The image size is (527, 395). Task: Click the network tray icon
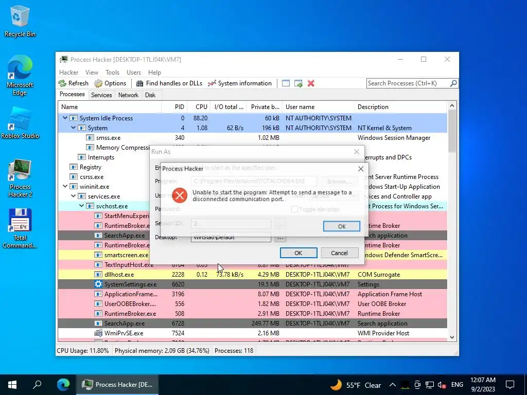[x=430, y=385]
